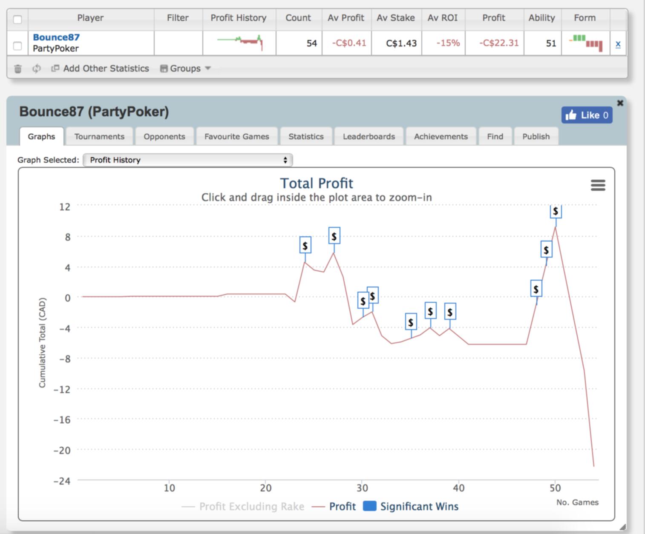The width and height of the screenshot is (645, 534).
Task: Toggle the Profit line legend swatch
Action: [318, 507]
